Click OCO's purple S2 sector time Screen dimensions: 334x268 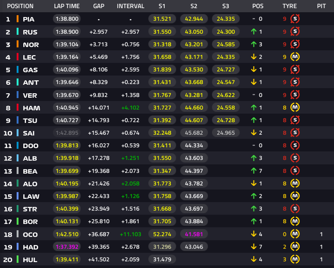[194, 234]
